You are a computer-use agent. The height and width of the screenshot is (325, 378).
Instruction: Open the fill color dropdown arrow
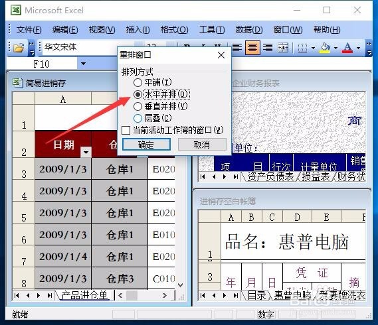(x=335, y=48)
